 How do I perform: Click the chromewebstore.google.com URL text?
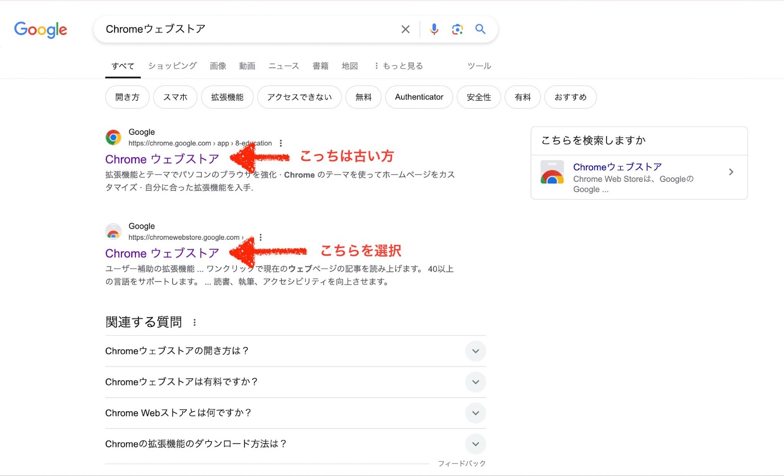(186, 237)
